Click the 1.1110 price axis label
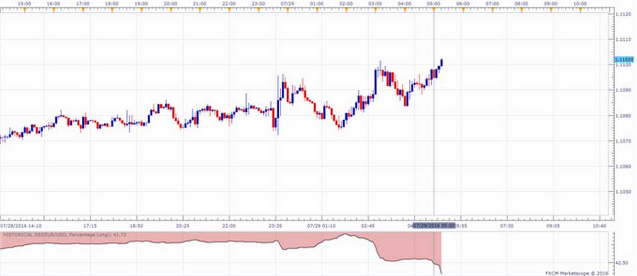Image resolution: width=637 pixels, height=276 pixels. (x=624, y=40)
